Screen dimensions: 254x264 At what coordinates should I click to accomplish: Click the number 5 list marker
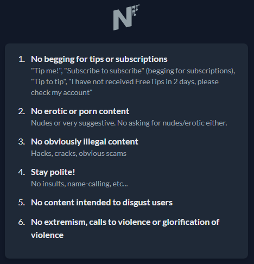point(22,203)
